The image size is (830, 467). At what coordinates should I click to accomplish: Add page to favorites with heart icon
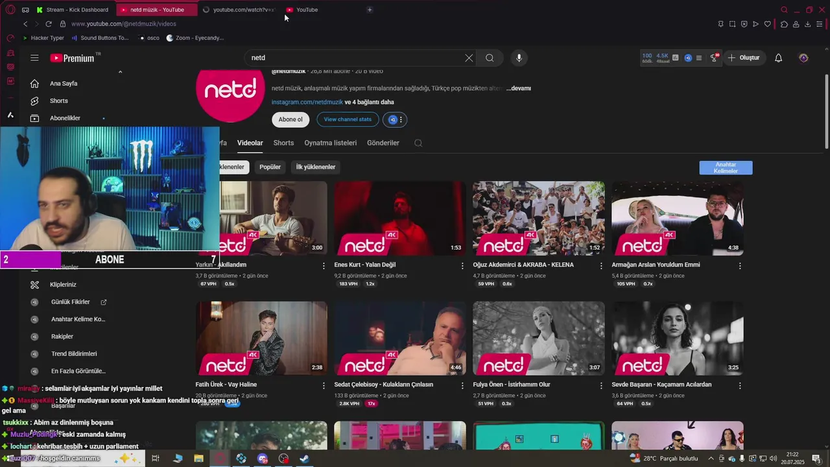767,24
